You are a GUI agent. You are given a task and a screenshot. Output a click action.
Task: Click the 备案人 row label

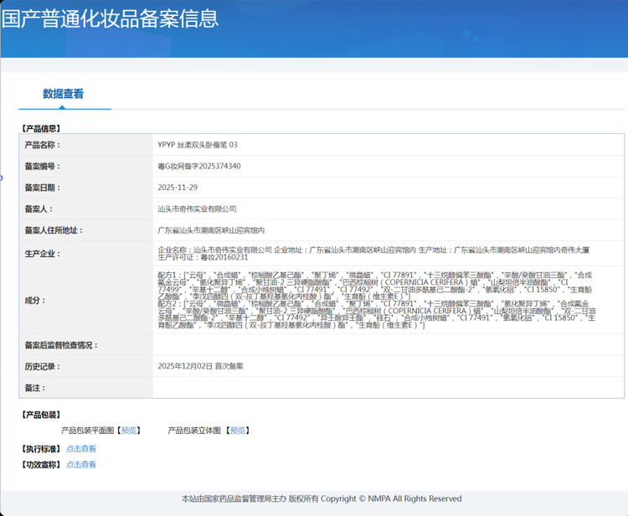(x=39, y=209)
